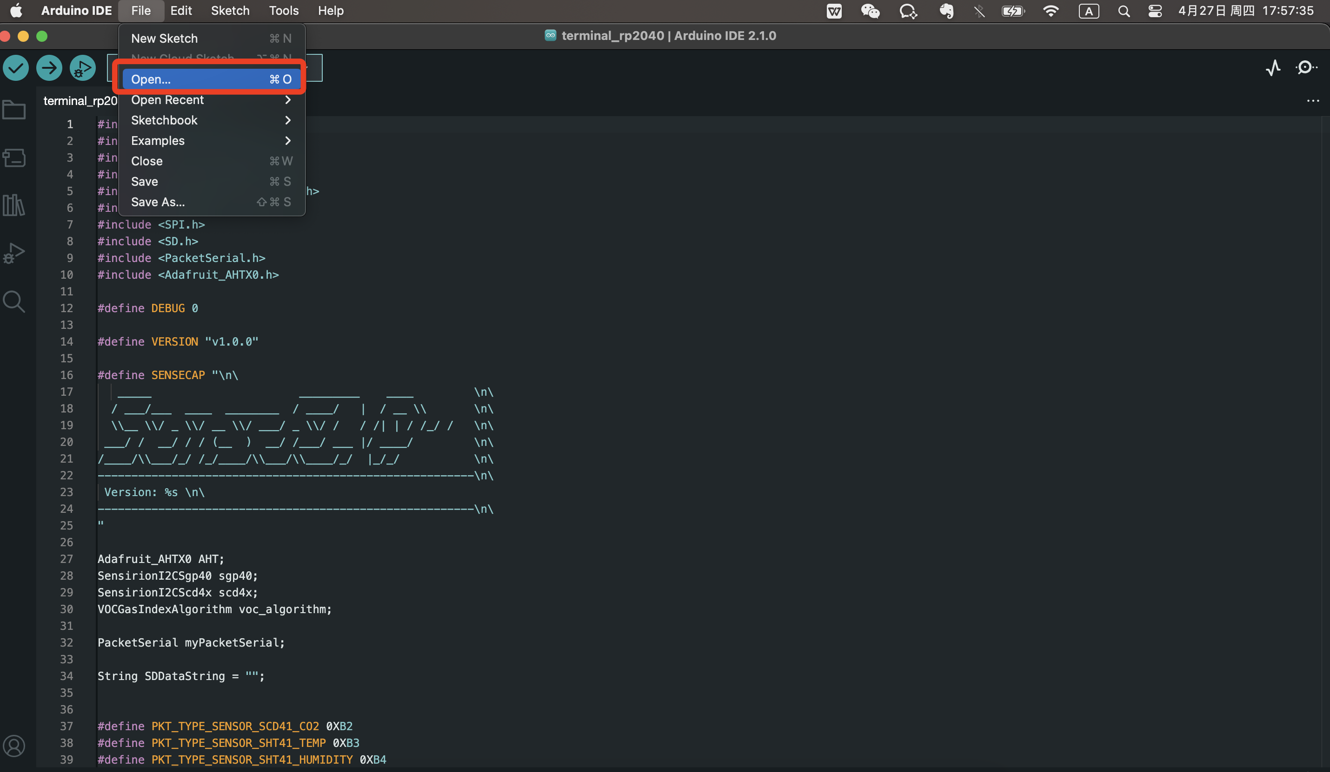Select the terminal_rp2040 editor tab
This screenshot has width=1330, height=772.
pos(80,101)
